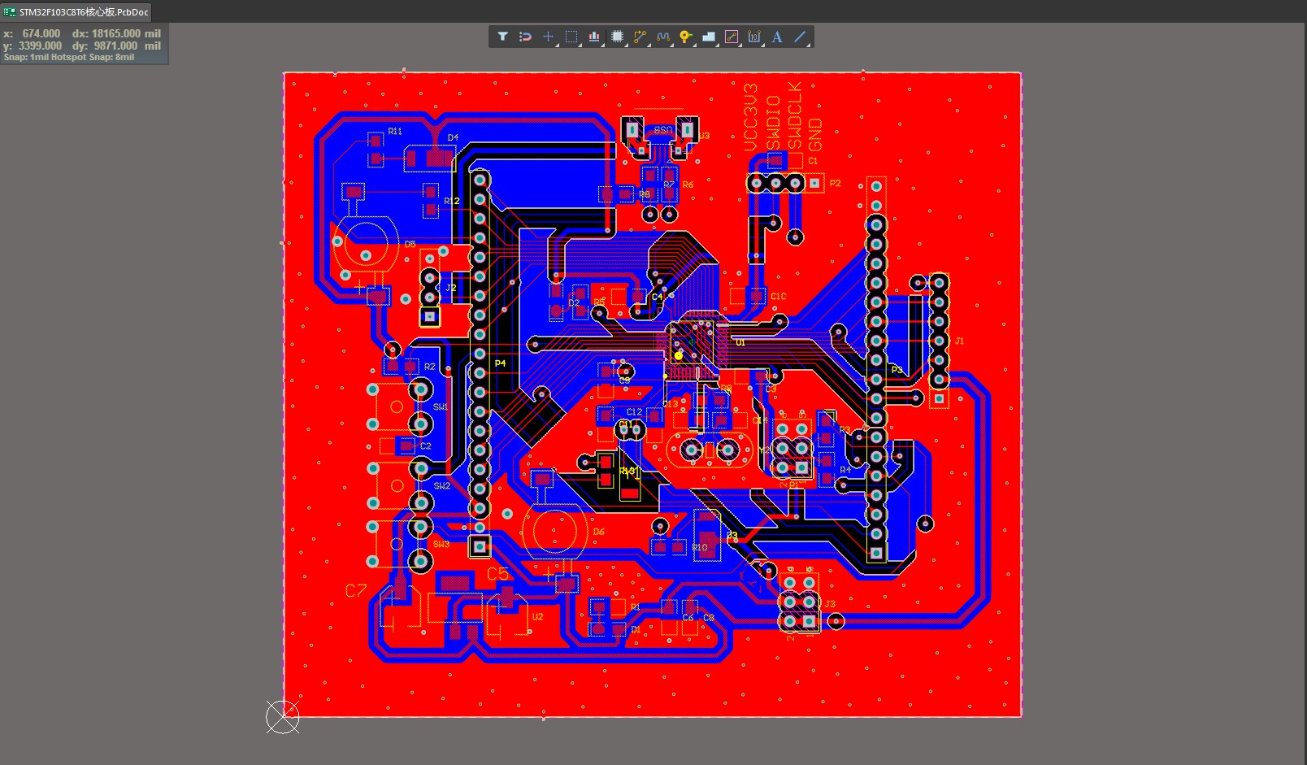
Task: Select the place text string tool
Action: coord(777,37)
